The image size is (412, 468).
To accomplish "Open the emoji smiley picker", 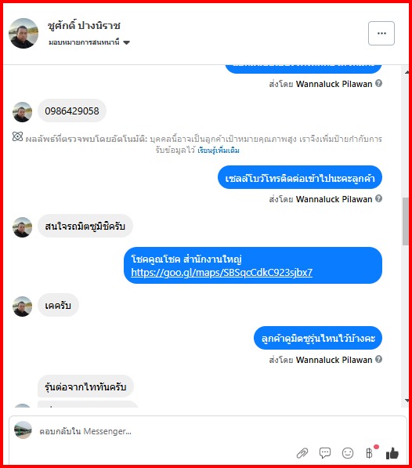I will [347, 453].
